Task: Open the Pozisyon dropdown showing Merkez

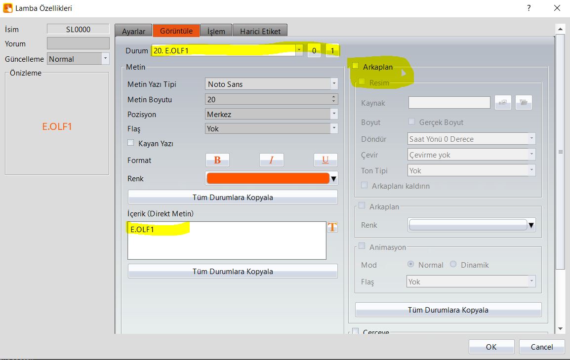Action: tap(334, 114)
